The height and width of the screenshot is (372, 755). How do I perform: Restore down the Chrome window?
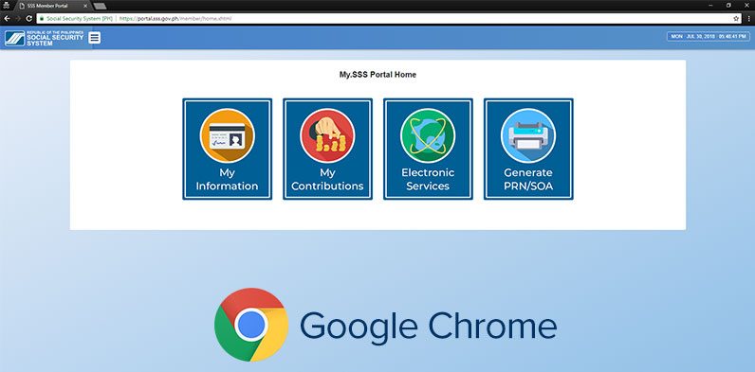pyautogui.click(x=728, y=5)
